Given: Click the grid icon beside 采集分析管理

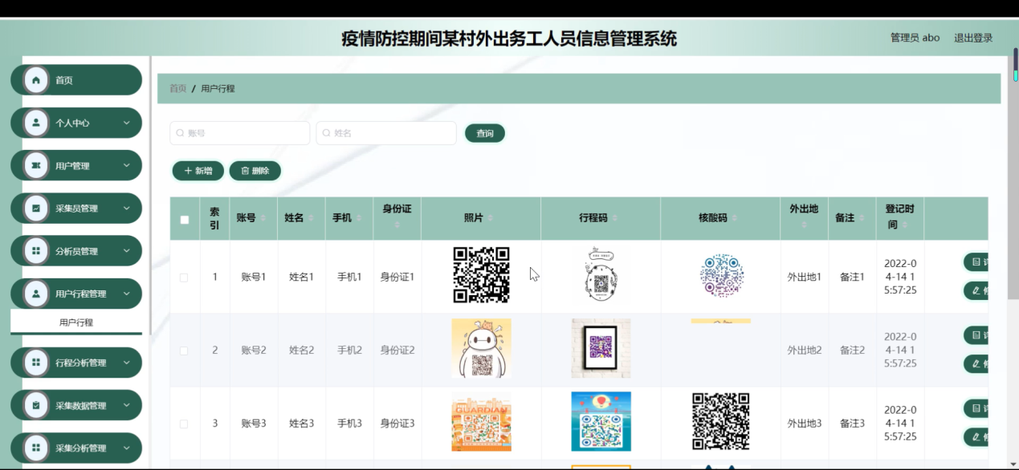Looking at the screenshot, I should (x=36, y=448).
